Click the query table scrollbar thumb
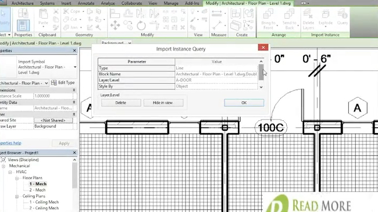This screenshot has width=378, height=212. [261, 72]
